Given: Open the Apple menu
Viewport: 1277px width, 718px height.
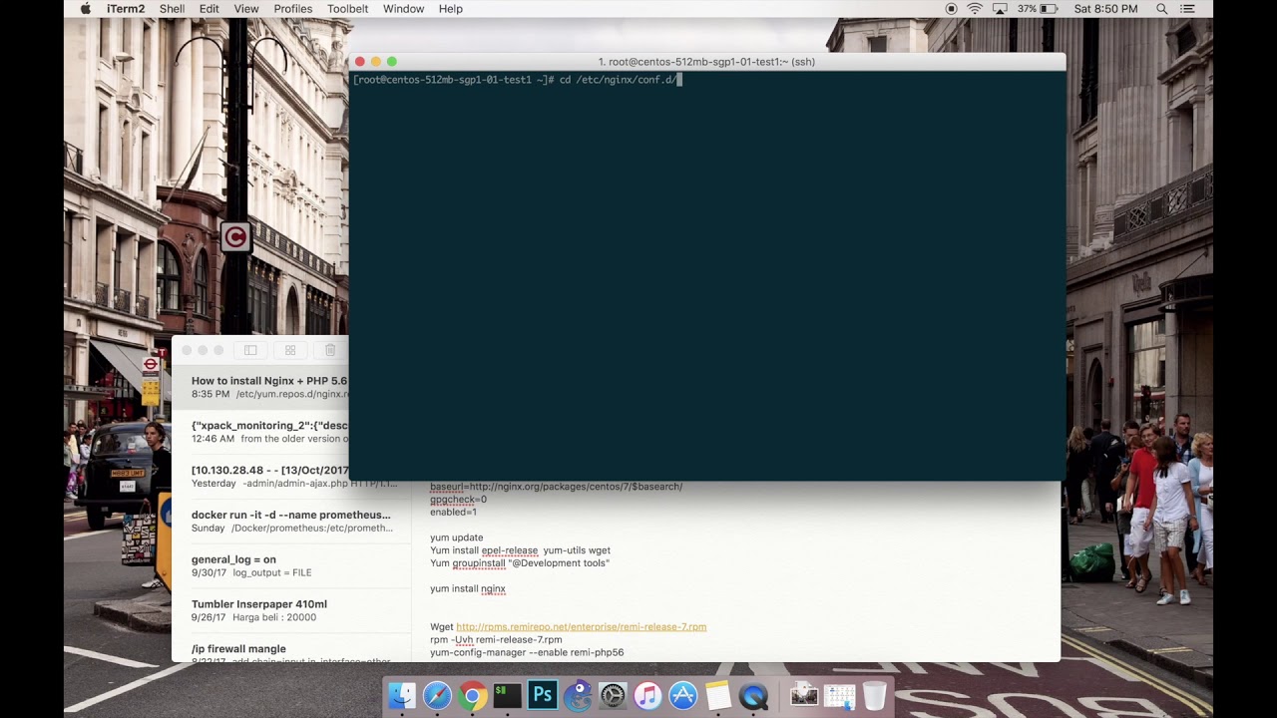Looking at the screenshot, I should pyautogui.click(x=85, y=9).
